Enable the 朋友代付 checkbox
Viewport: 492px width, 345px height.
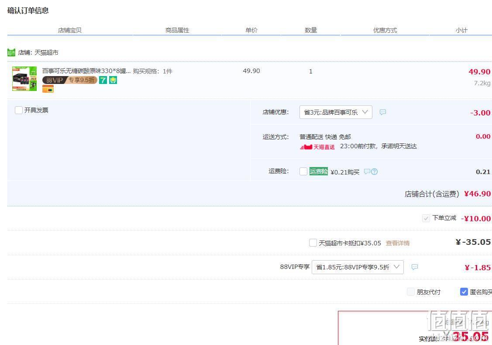pos(411,292)
